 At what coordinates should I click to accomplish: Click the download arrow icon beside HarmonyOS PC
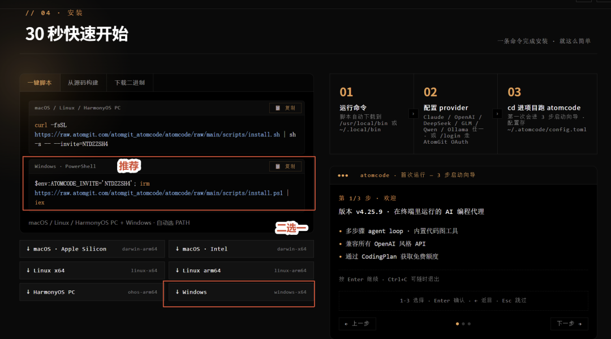click(28, 292)
